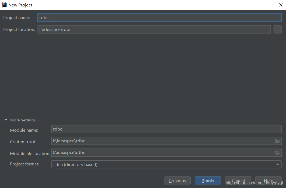Cancel the new project dialog
The image size is (286, 188).
click(238, 180)
